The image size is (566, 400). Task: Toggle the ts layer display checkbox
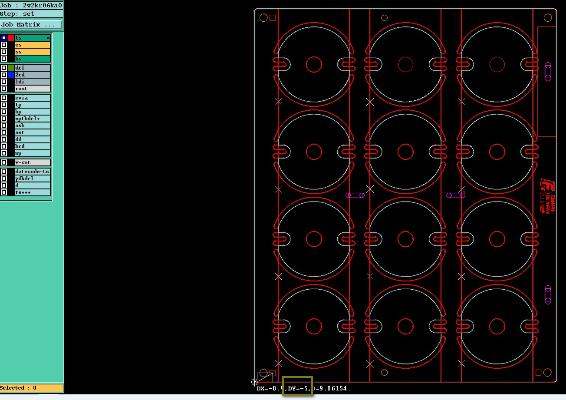click(4, 38)
